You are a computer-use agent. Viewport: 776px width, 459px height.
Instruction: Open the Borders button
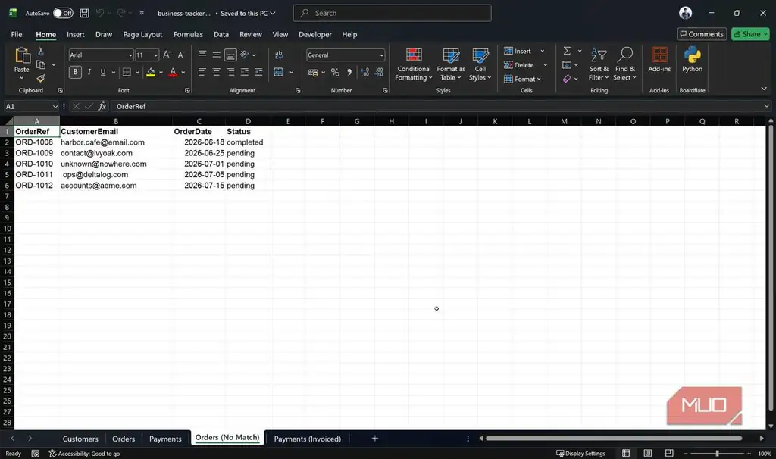pyautogui.click(x=127, y=72)
